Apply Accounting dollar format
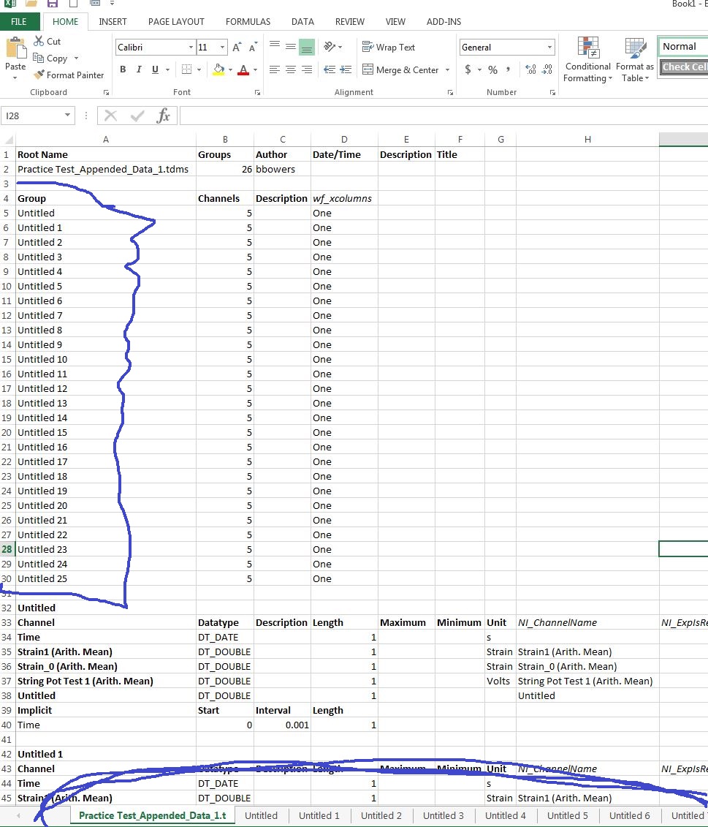The image size is (708, 827). (468, 69)
